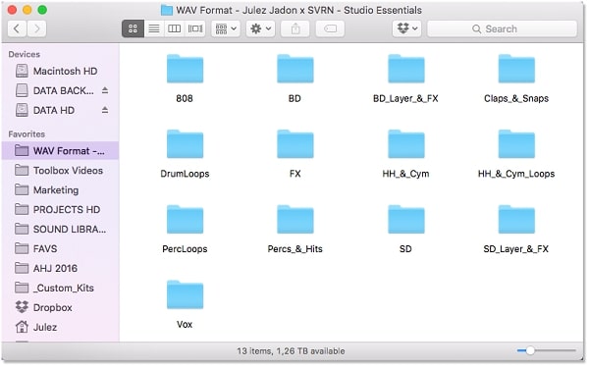Switch to icon view mode
The height and width of the screenshot is (369, 589).
133,28
